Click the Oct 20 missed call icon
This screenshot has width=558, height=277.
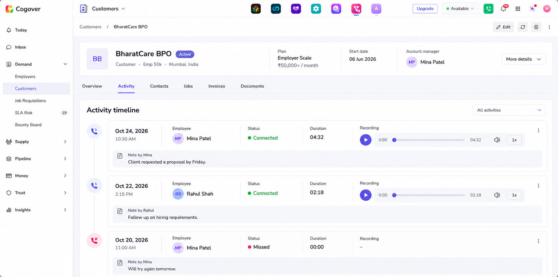click(x=94, y=240)
